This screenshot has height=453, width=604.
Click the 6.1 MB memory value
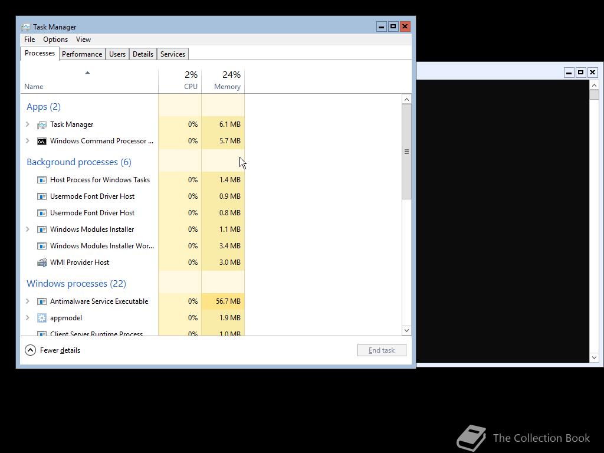coord(230,124)
